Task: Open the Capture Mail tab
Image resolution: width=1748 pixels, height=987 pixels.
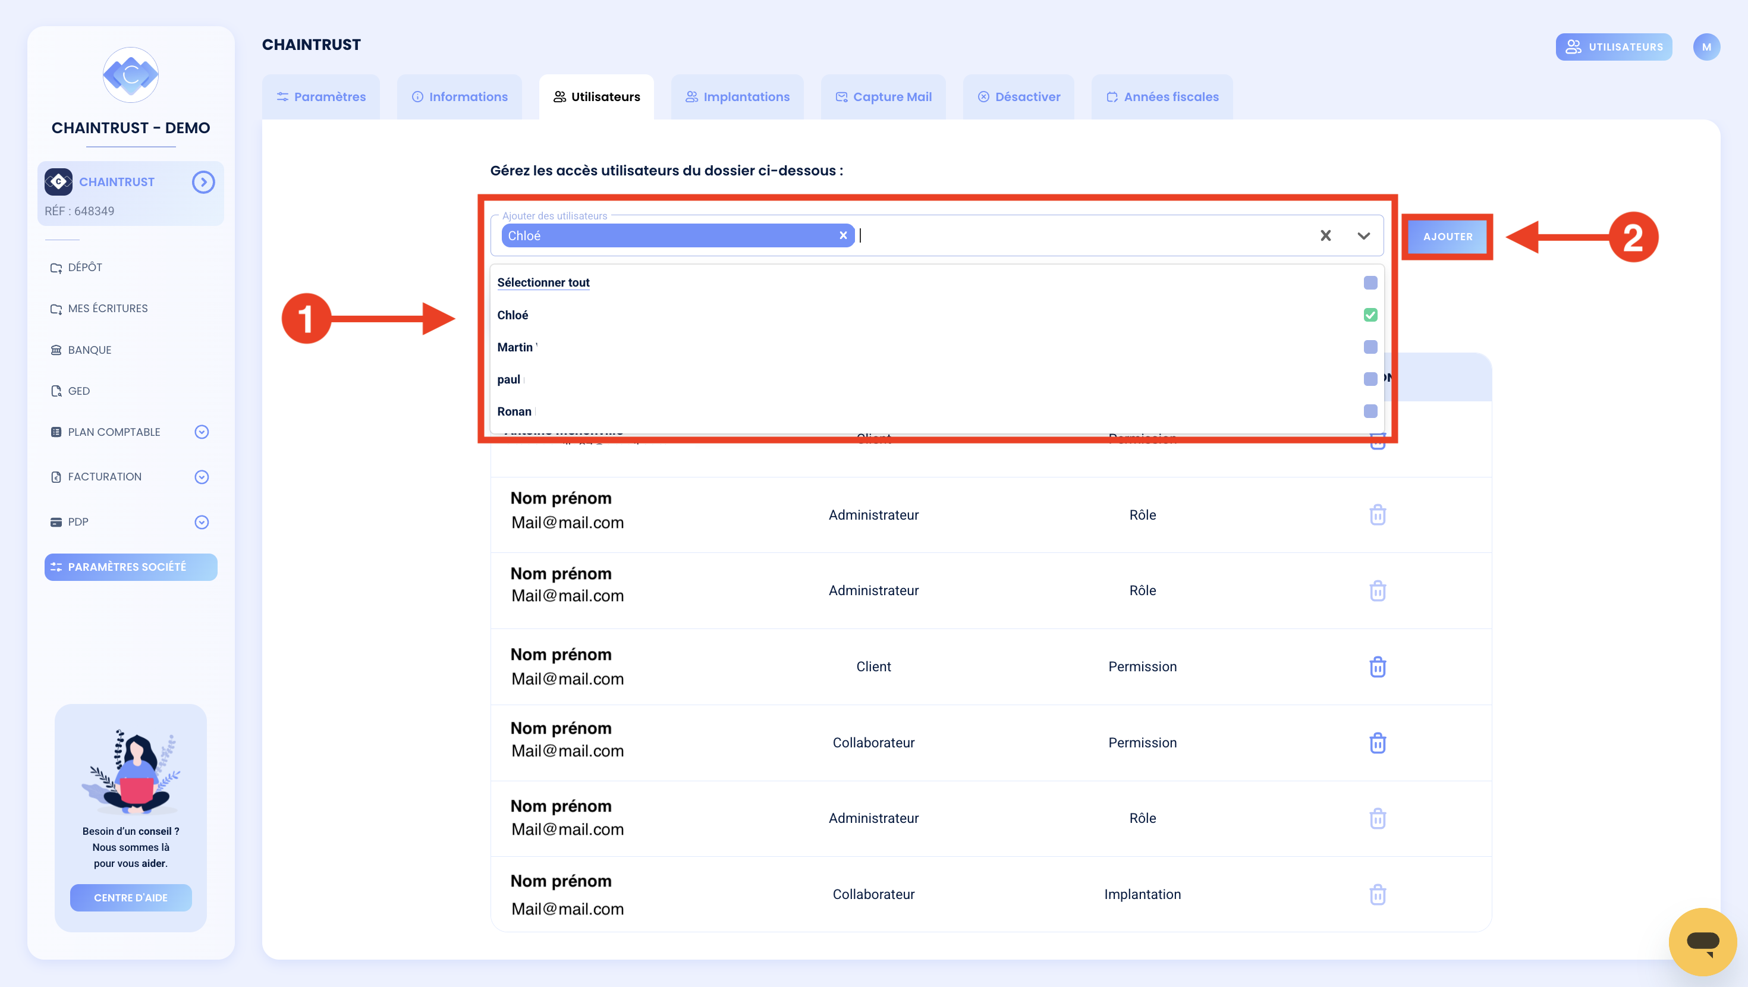Action: pyautogui.click(x=883, y=97)
